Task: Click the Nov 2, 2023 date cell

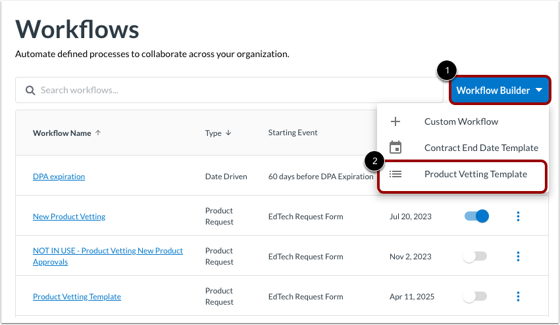Action: coord(411,256)
